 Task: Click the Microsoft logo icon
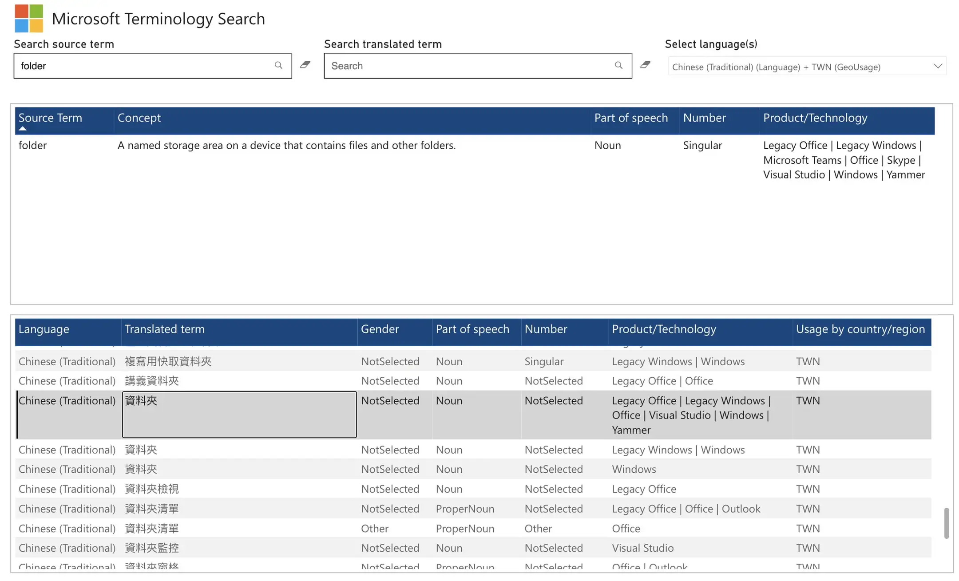coord(29,18)
